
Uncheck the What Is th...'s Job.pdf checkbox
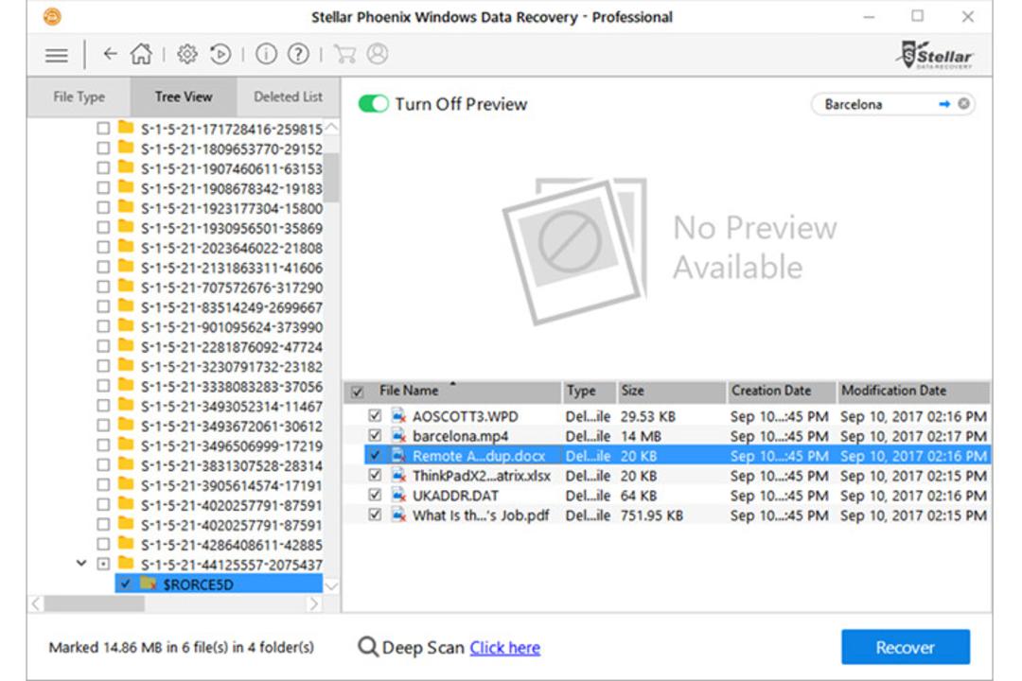click(375, 515)
